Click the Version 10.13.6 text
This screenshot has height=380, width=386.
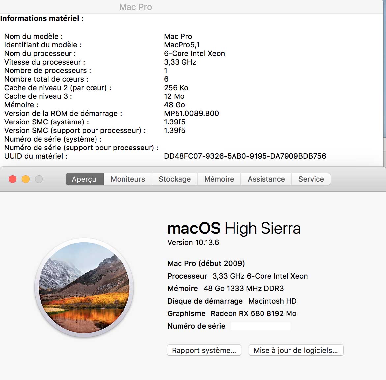pos(193,242)
